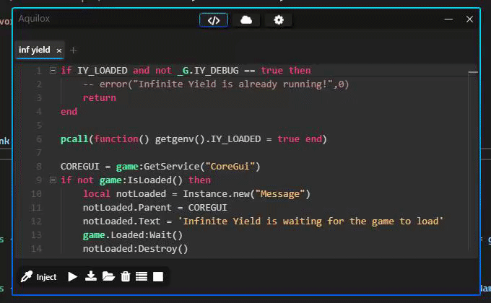
Task: Click the 'pcall' keyword on line 6
Action: (74, 139)
